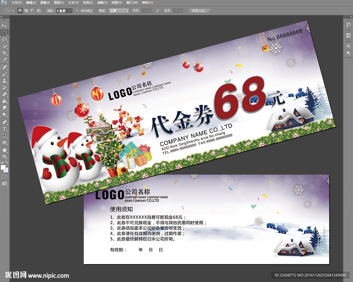The height and width of the screenshot is (282, 353).
Task: Select the Brush tool
Action: [4, 74]
